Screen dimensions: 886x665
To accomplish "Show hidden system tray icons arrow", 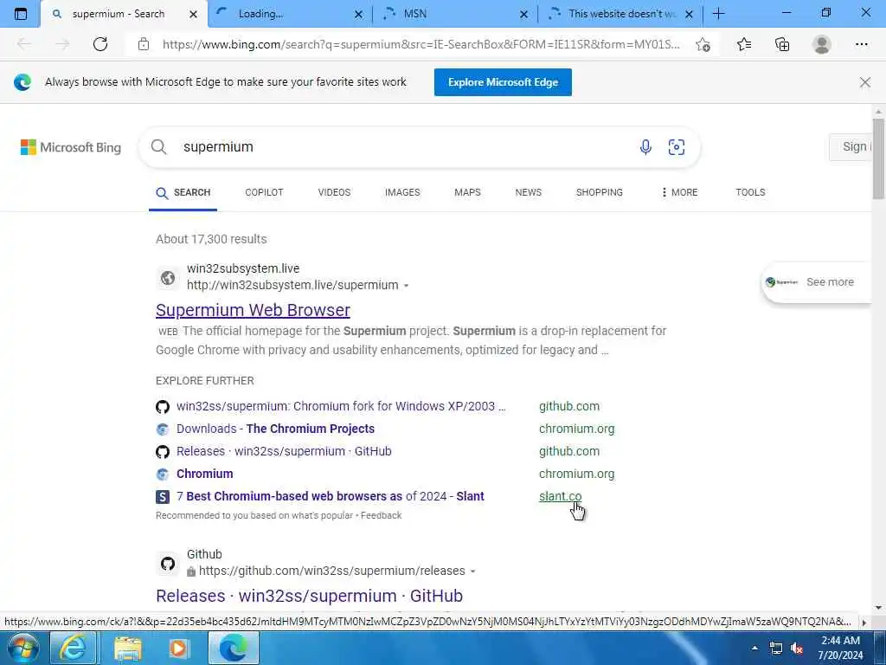I will point(754,648).
